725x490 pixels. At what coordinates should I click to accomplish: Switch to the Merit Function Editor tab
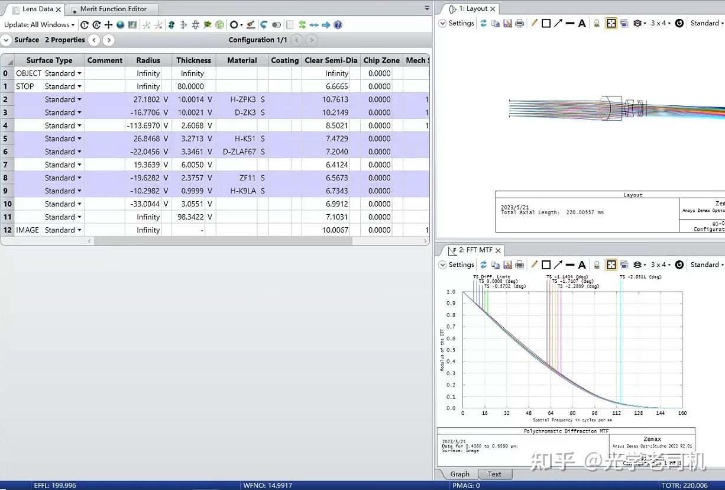click(113, 9)
